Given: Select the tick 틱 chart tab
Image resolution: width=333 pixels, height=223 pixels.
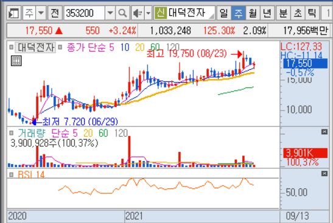Looking at the screenshot, I should tap(312, 13).
